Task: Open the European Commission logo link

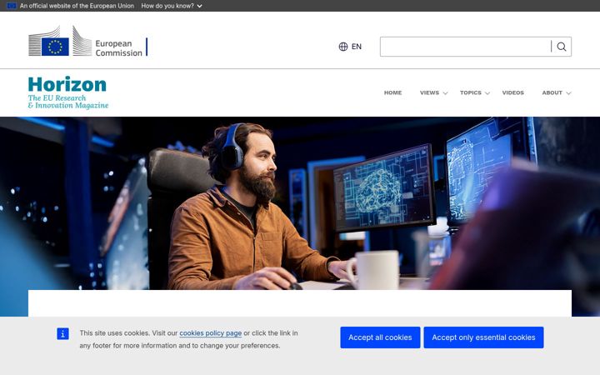Action: pos(87,41)
